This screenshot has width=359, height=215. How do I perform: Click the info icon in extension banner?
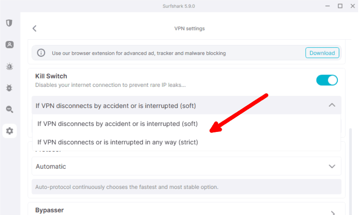point(41,53)
